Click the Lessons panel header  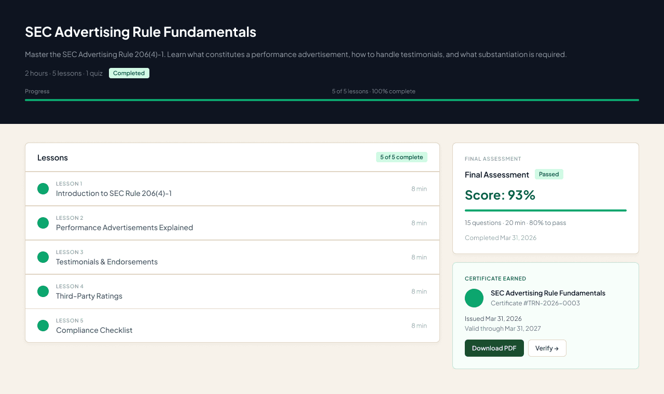coord(52,158)
